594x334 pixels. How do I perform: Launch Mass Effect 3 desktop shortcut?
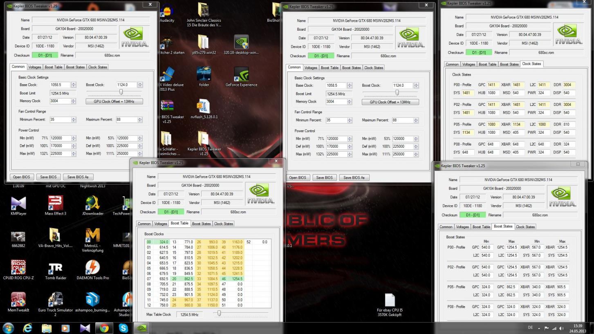56,206
